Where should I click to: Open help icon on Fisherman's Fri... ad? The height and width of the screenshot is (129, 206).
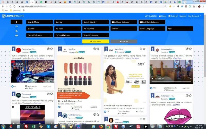pyautogui.click(x=187, y=95)
